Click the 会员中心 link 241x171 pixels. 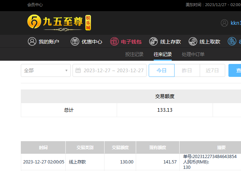(x=35, y=5)
